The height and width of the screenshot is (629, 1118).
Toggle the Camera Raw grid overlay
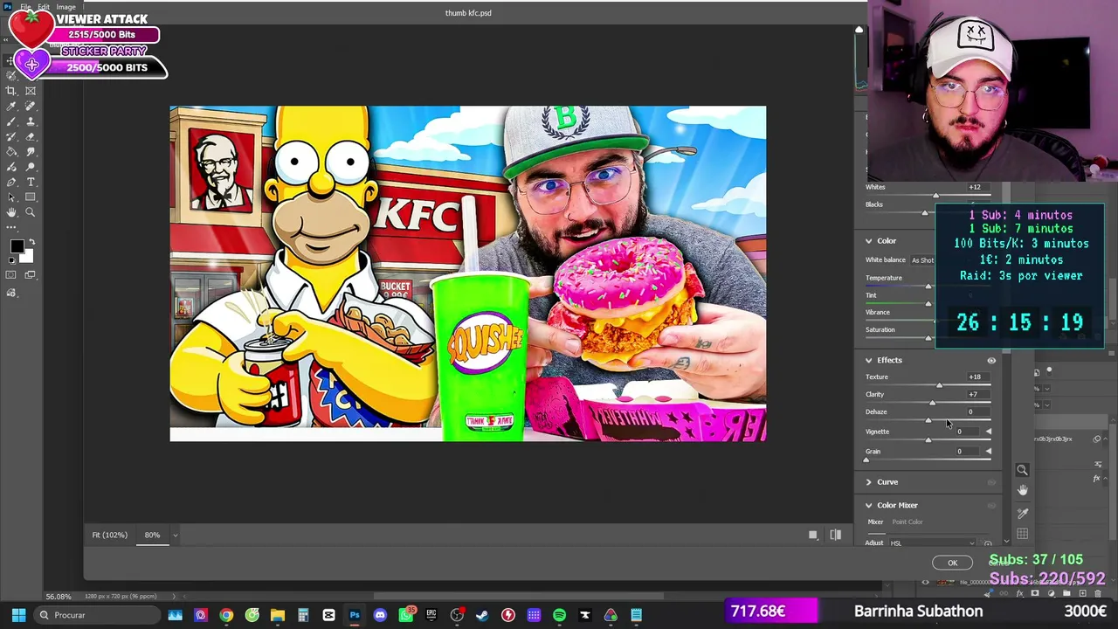pos(1022,534)
